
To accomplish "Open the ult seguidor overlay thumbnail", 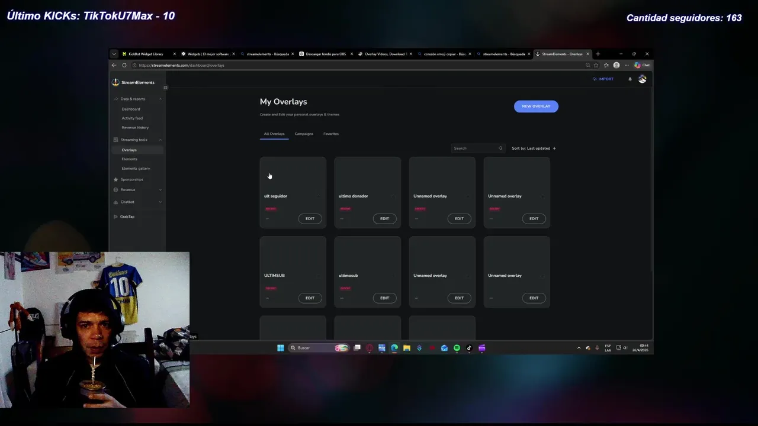I will click(293, 173).
